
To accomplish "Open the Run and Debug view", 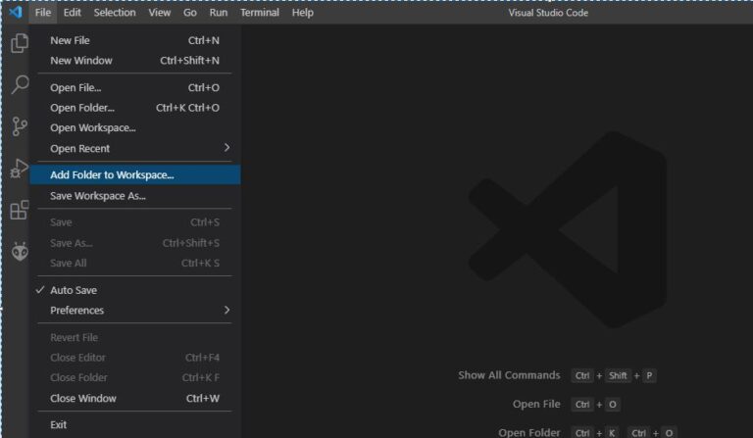I will (x=20, y=169).
